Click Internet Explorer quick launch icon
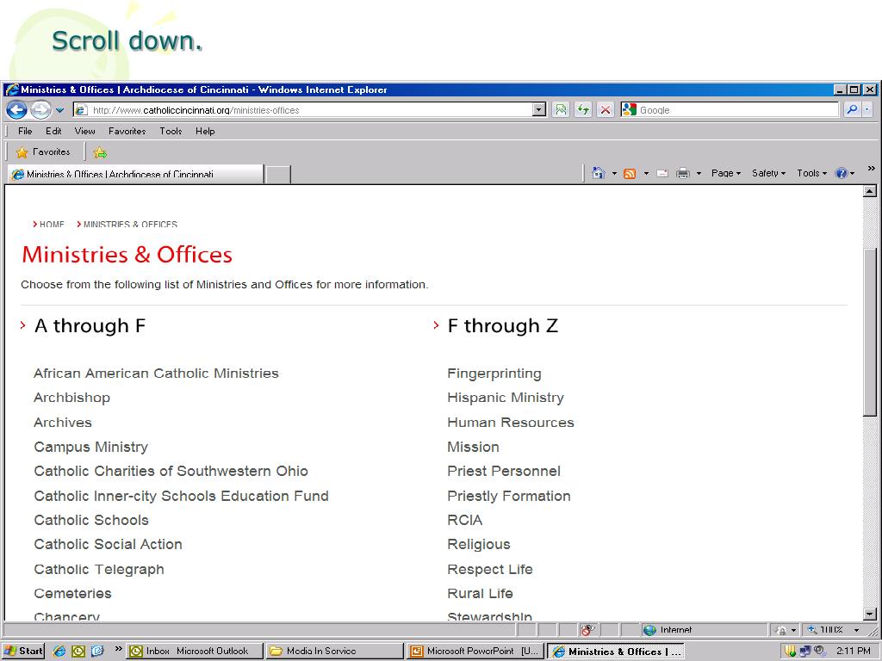This screenshot has width=882, height=661. pos(59,651)
